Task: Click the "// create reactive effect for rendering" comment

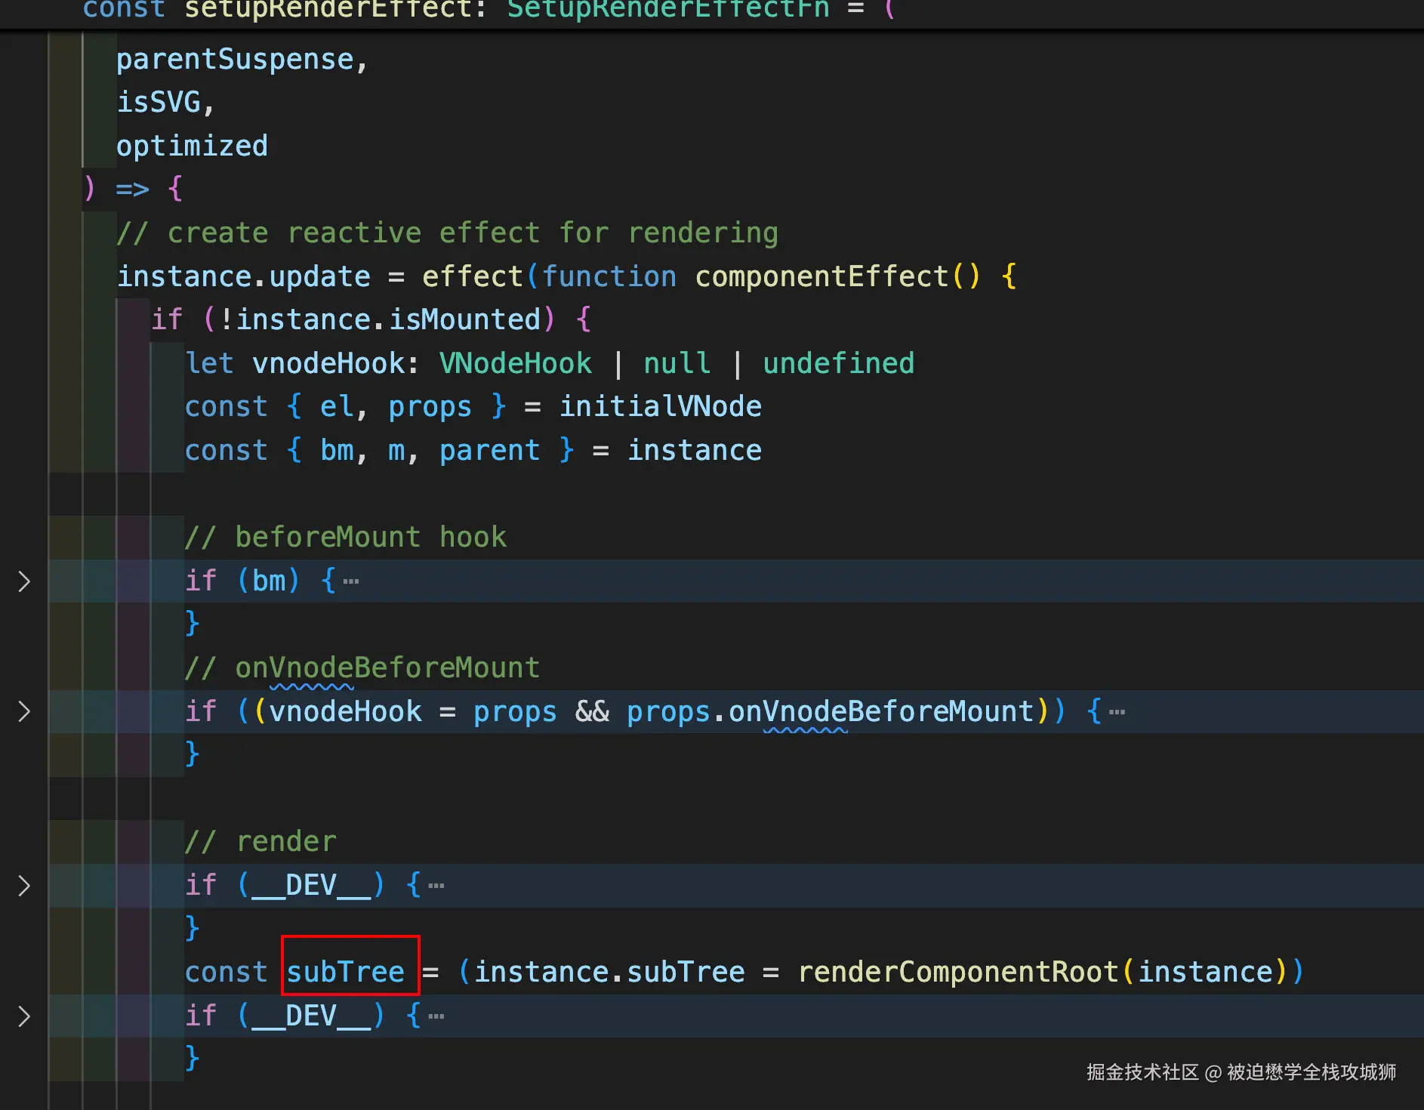Action: point(447,233)
